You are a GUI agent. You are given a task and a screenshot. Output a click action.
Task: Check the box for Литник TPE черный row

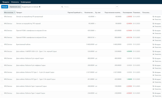click(2, 25)
